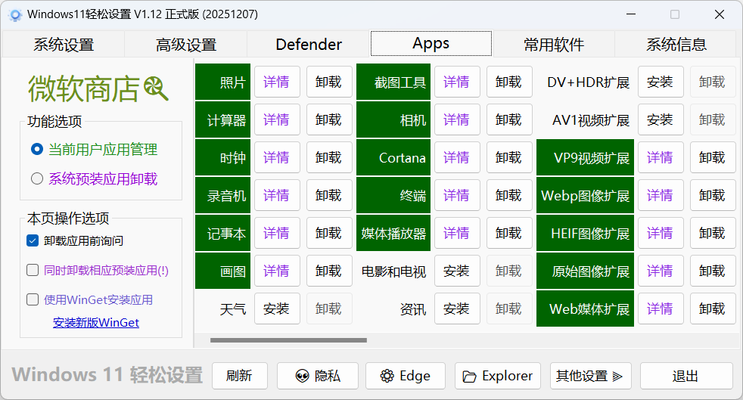Open 详情 for 截图工具
This screenshot has height=400, width=743.
pyautogui.click(x=457, y=82)
